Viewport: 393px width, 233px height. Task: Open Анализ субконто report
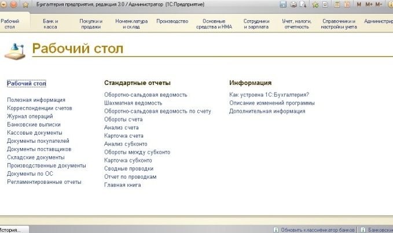point(126,144)
